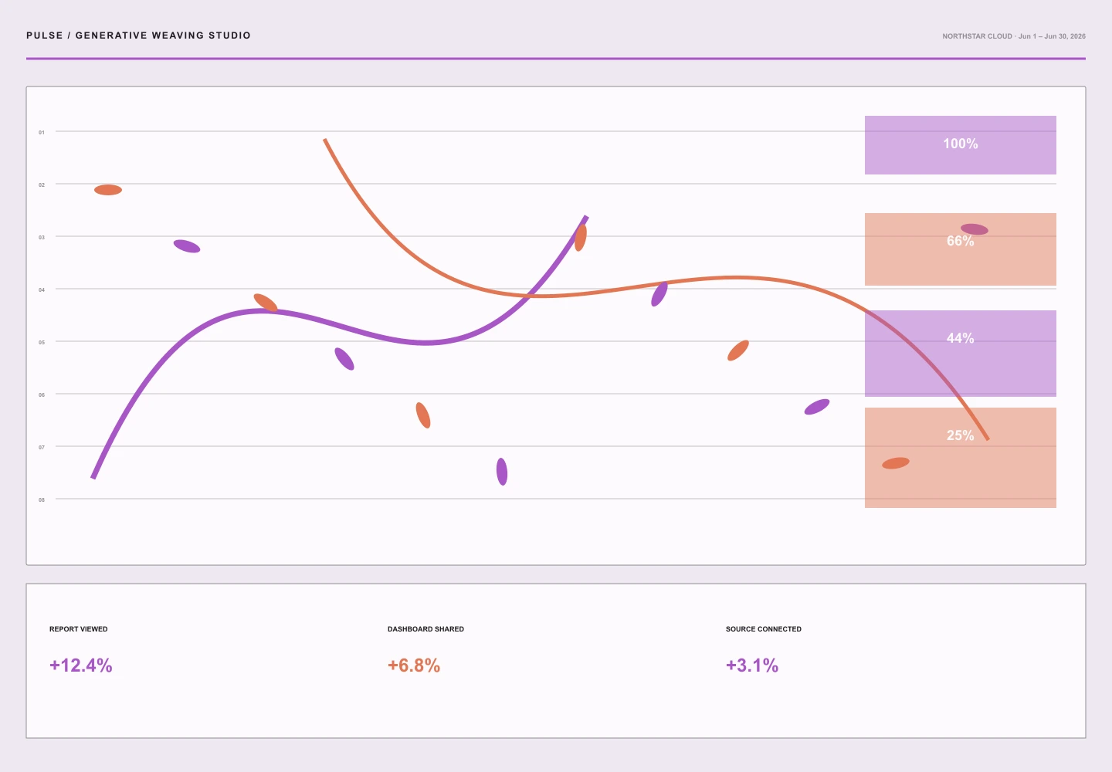Screen dimensions: 1112x772
Task: Click the orange marker inside the 25% bar
Action: tap(896, 463)
